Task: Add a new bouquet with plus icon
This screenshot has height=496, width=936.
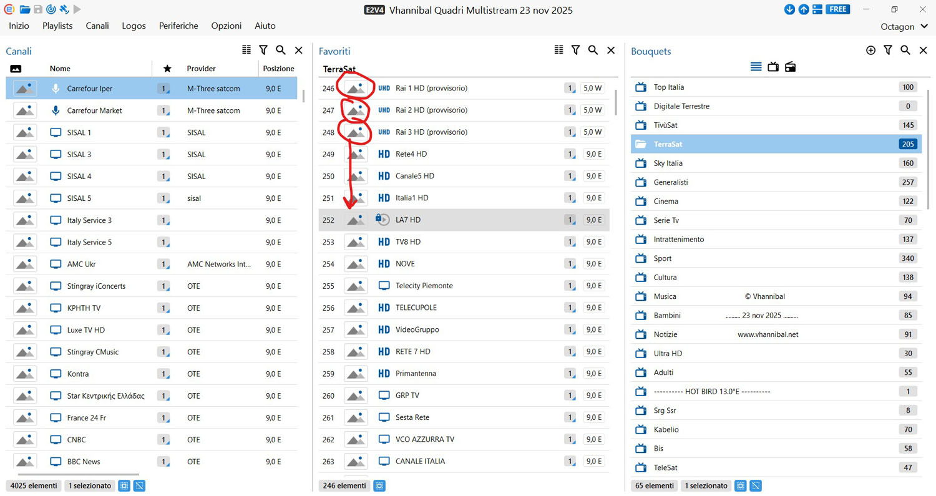Action: tap(871, 51)
